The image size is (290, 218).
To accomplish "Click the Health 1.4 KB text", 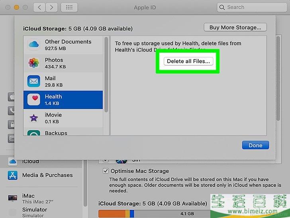I will 52,103.
